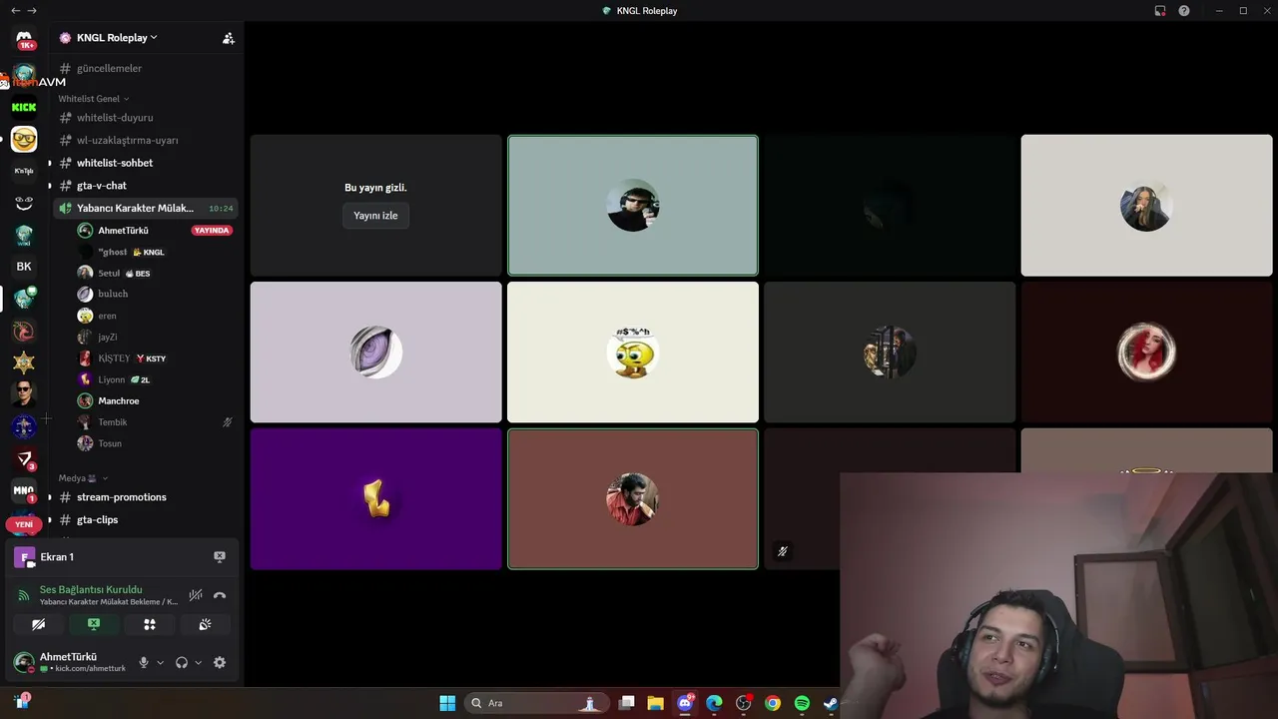Open the stream-promotions channel
This screenshot has height=719, width=1278.
point(147,497)
